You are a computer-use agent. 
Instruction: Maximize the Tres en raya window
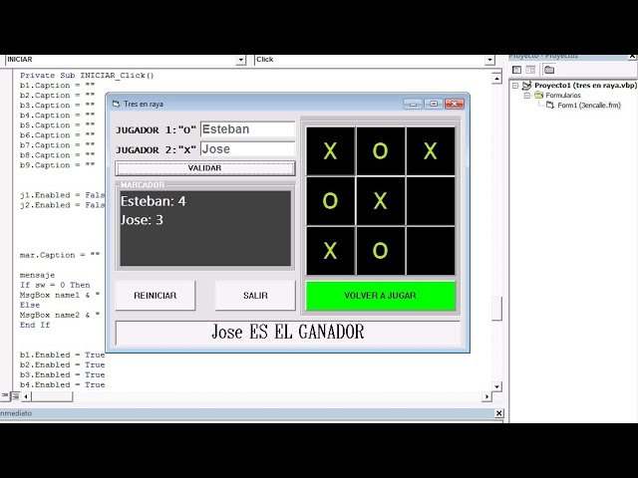coord(434,104)
